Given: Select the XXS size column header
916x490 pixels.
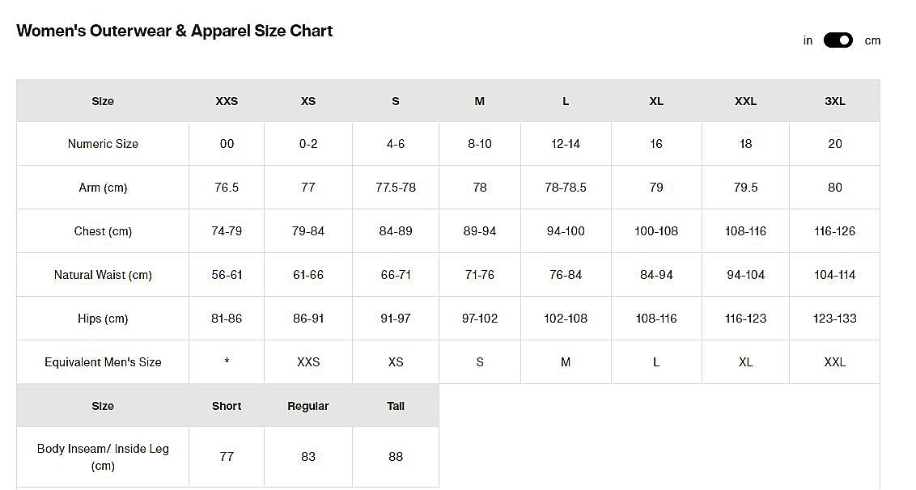Looking at the screenshot, I should 227,101.
